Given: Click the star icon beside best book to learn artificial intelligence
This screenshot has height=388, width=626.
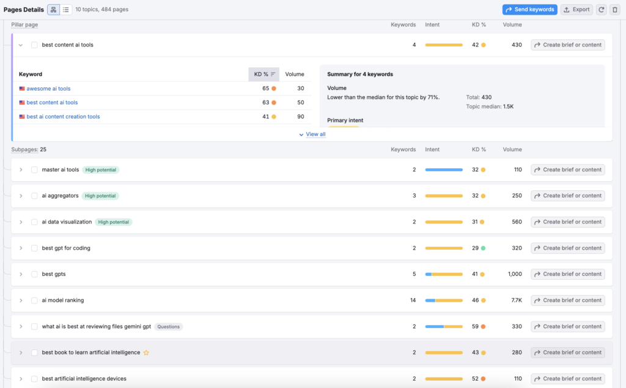Looking at the screenshot, I should (x=146, y=353).
